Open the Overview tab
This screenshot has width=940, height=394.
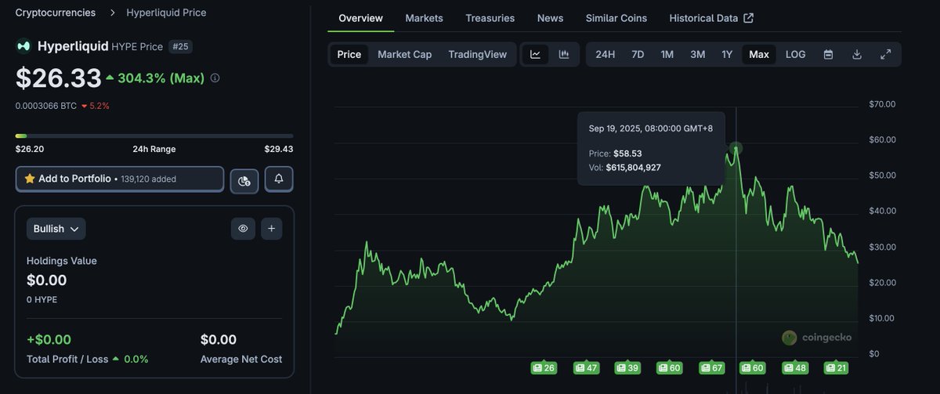click(x=360, y=18)
